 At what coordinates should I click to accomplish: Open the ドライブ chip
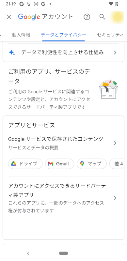[25, 164]
